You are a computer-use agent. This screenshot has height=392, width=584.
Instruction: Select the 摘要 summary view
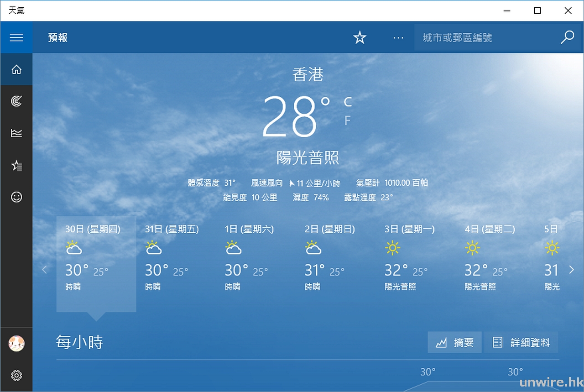click(x=454, y=342)
